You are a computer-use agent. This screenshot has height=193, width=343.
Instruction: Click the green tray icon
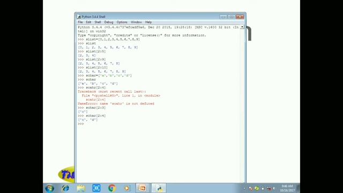[x=257, y=188]
